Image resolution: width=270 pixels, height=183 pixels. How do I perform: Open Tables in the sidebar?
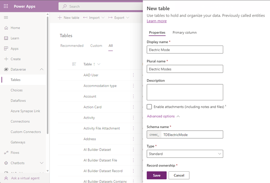click(23, 80)
